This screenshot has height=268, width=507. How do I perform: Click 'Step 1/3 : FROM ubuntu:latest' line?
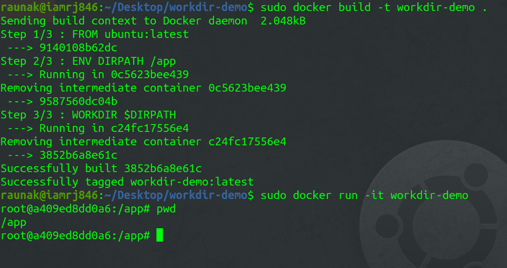(x=95, y=35)
